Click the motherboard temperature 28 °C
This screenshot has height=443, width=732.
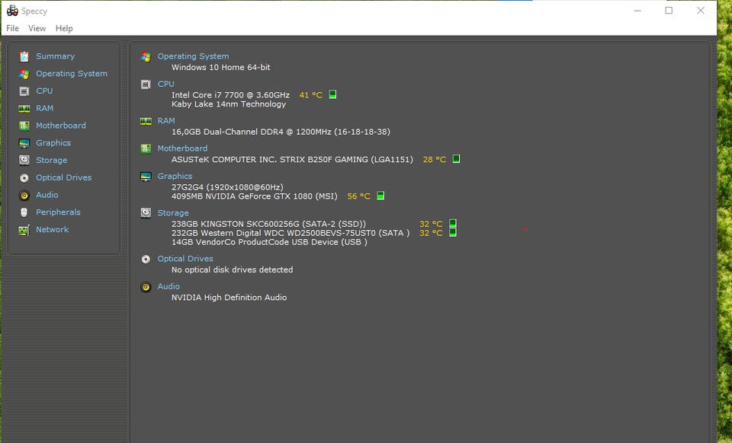tap(434, 159)
